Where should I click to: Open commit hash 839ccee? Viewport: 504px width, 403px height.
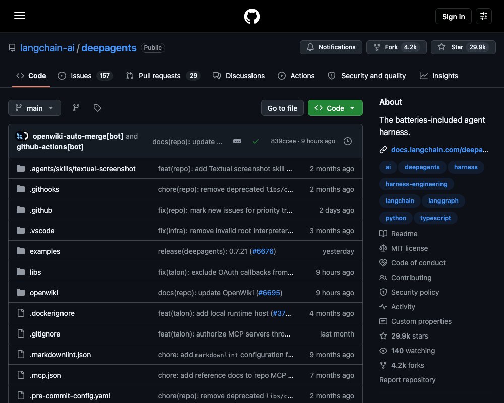[x=283, y=141]
